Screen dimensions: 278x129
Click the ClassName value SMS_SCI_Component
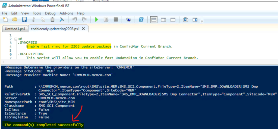(56, 106)
